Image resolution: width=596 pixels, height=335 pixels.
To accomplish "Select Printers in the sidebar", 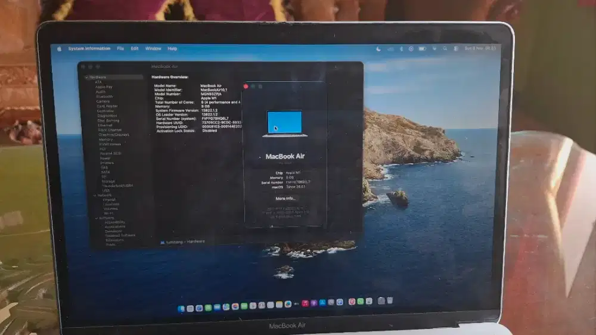I will tap(107, 163).
